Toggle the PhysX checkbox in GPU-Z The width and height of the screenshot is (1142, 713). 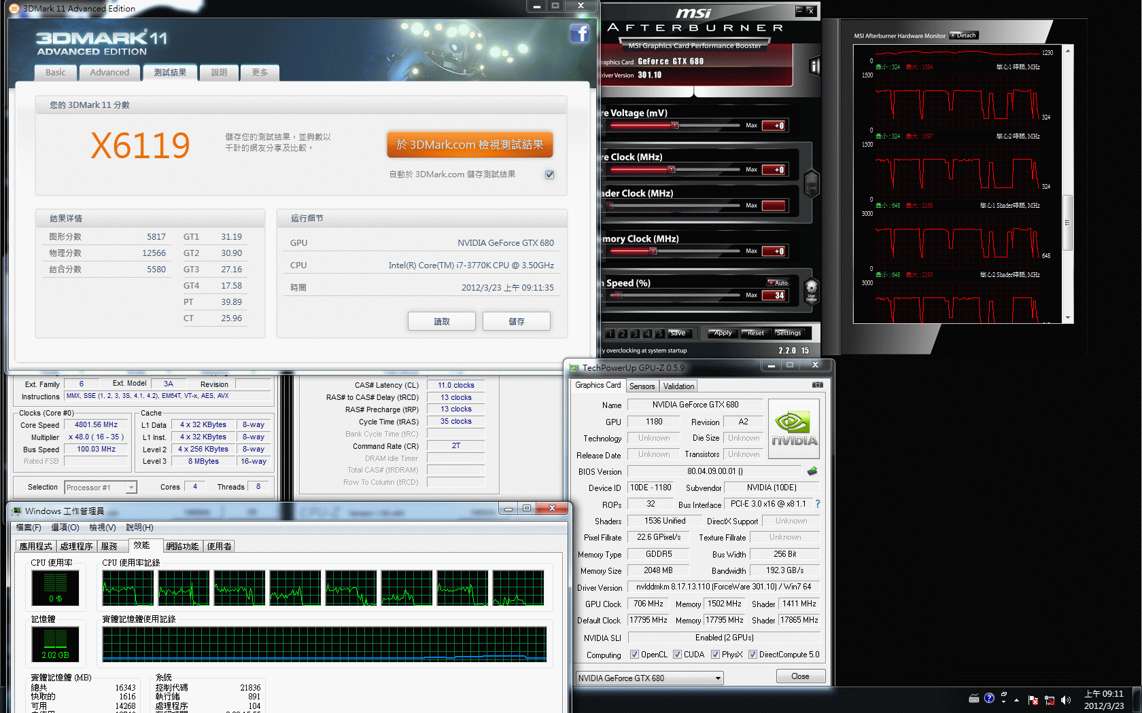pos(715,655)
